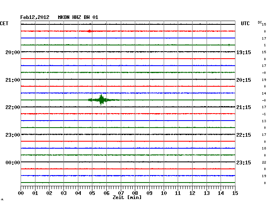Image resolution: width=268 pixels, height=204 pixels.
Task: Click x-axis minute label 11
Action: (x=178, y=193)
